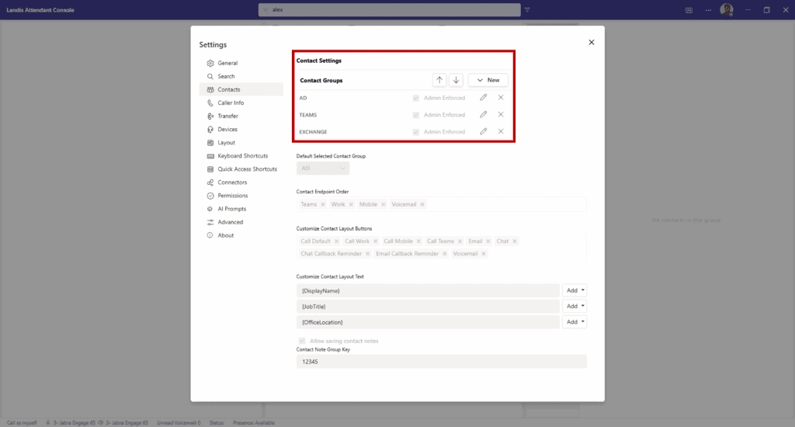Expand the New contact group dropdown

(x=488, y=80)
